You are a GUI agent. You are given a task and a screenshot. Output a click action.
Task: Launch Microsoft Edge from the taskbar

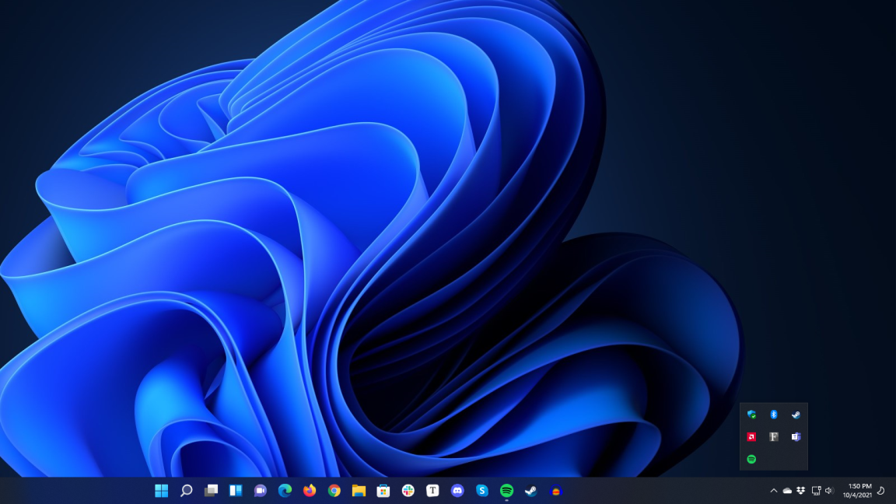[x=284, y=491]
